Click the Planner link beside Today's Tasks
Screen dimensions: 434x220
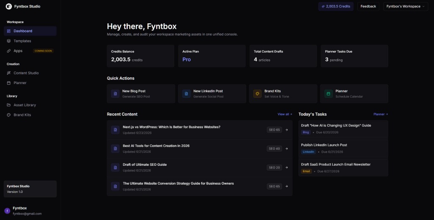click(x=381, y=114)
